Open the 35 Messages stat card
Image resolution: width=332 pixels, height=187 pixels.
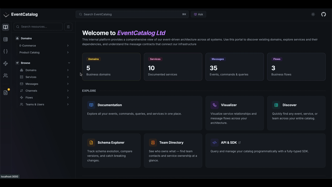pos(235,67)
